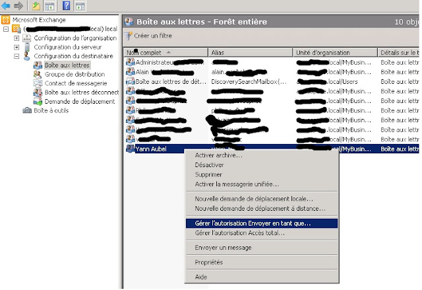Toggle the action pane toolbar icon
This screenshot has width=422, height=290.
click(80, 5)
